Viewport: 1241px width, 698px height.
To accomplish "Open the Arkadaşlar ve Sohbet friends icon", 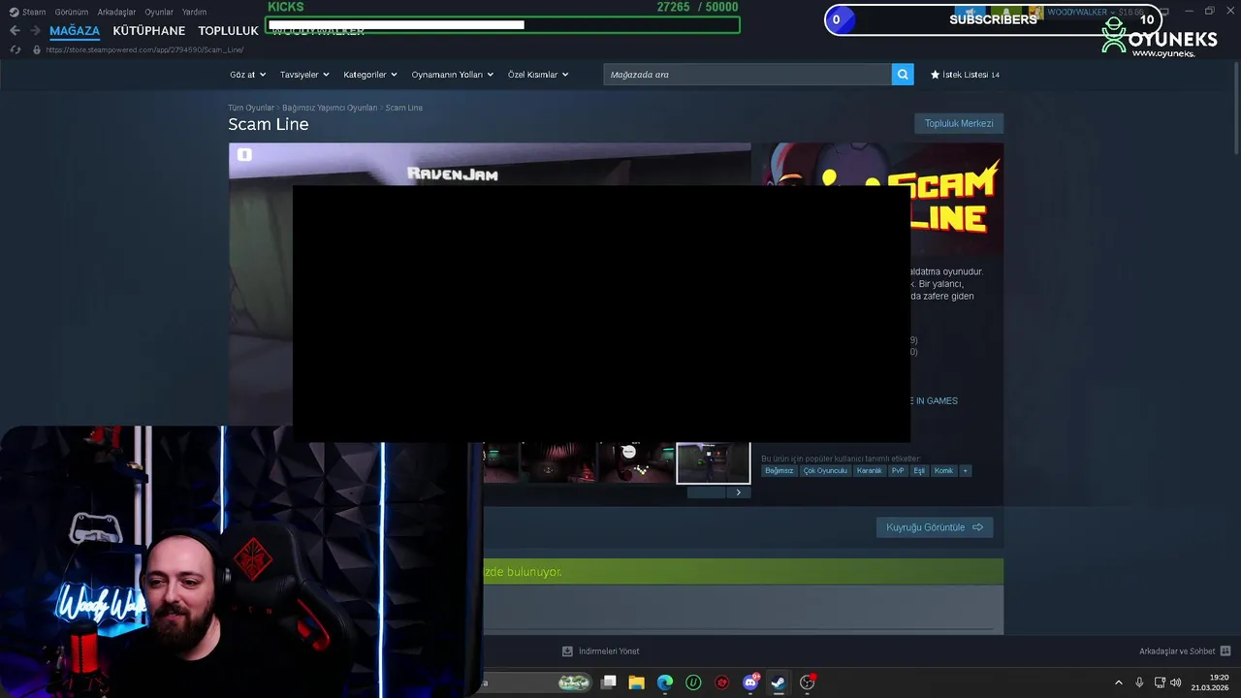I will pos(1225,651).
